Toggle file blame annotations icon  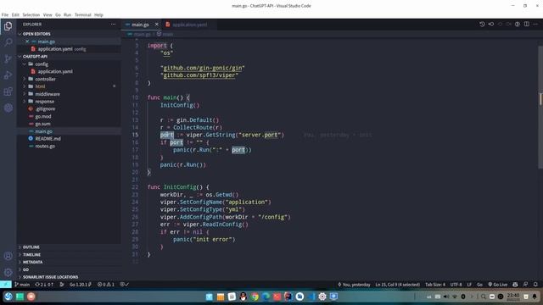pos(518,25)
